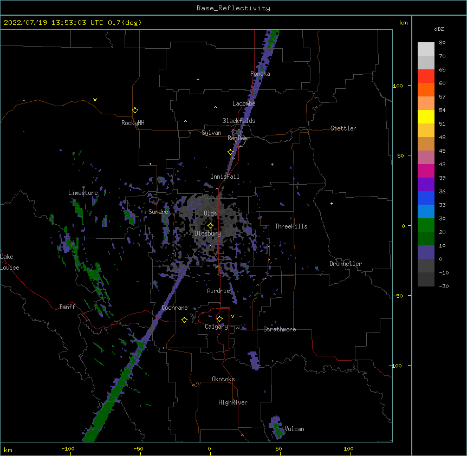Click the Lacombe label
The image size is (467, 456).
244,103
